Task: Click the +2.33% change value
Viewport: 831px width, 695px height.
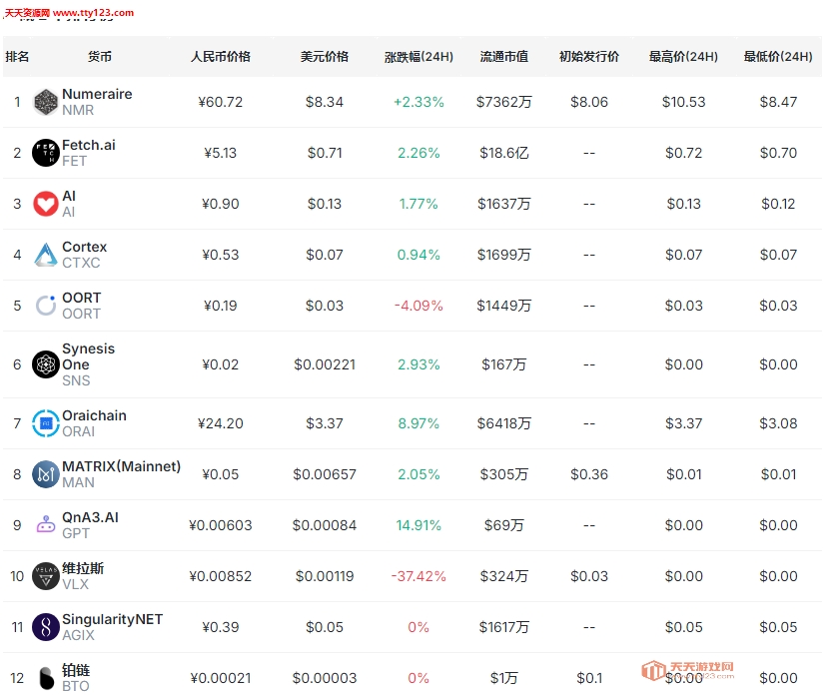Action: tap(418, 102)
